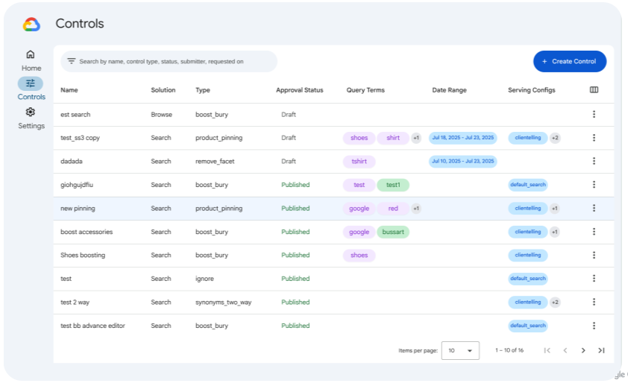Screen dimensions: 628x383
Task: Open the three-dot menu for new pinning row
Action: (594, 209)
